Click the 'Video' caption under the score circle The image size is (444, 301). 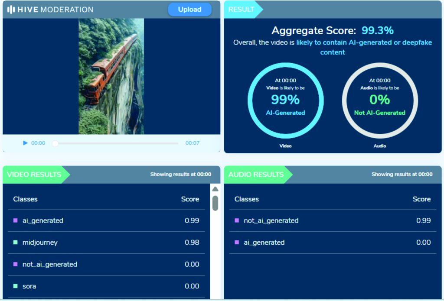[x=285, y=146]
